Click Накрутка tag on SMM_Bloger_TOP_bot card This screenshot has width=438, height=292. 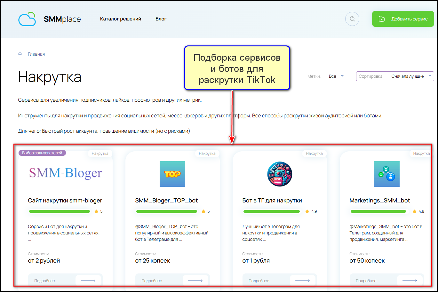(x=207, y=154)
